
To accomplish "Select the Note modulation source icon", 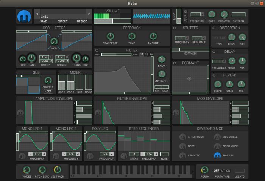I will [x=182, y=146].
